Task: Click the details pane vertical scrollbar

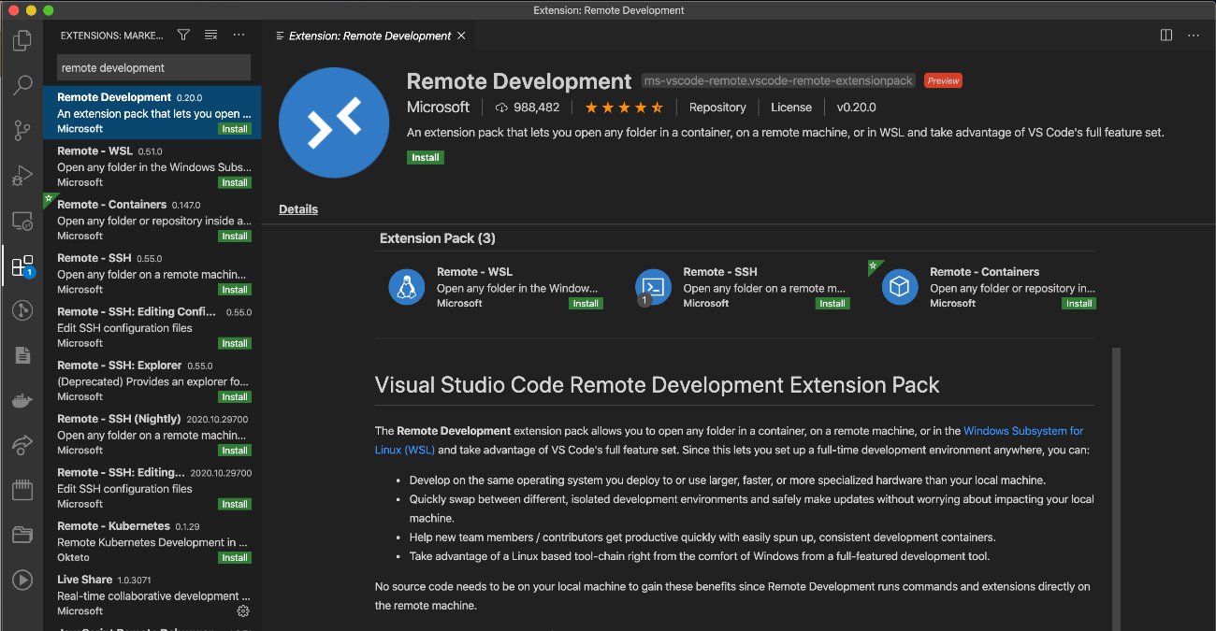Action: click(x=1116, y=489)
